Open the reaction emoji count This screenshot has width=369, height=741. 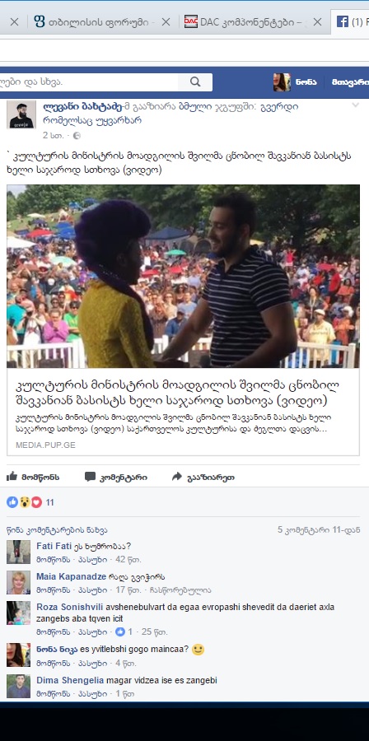30,502
